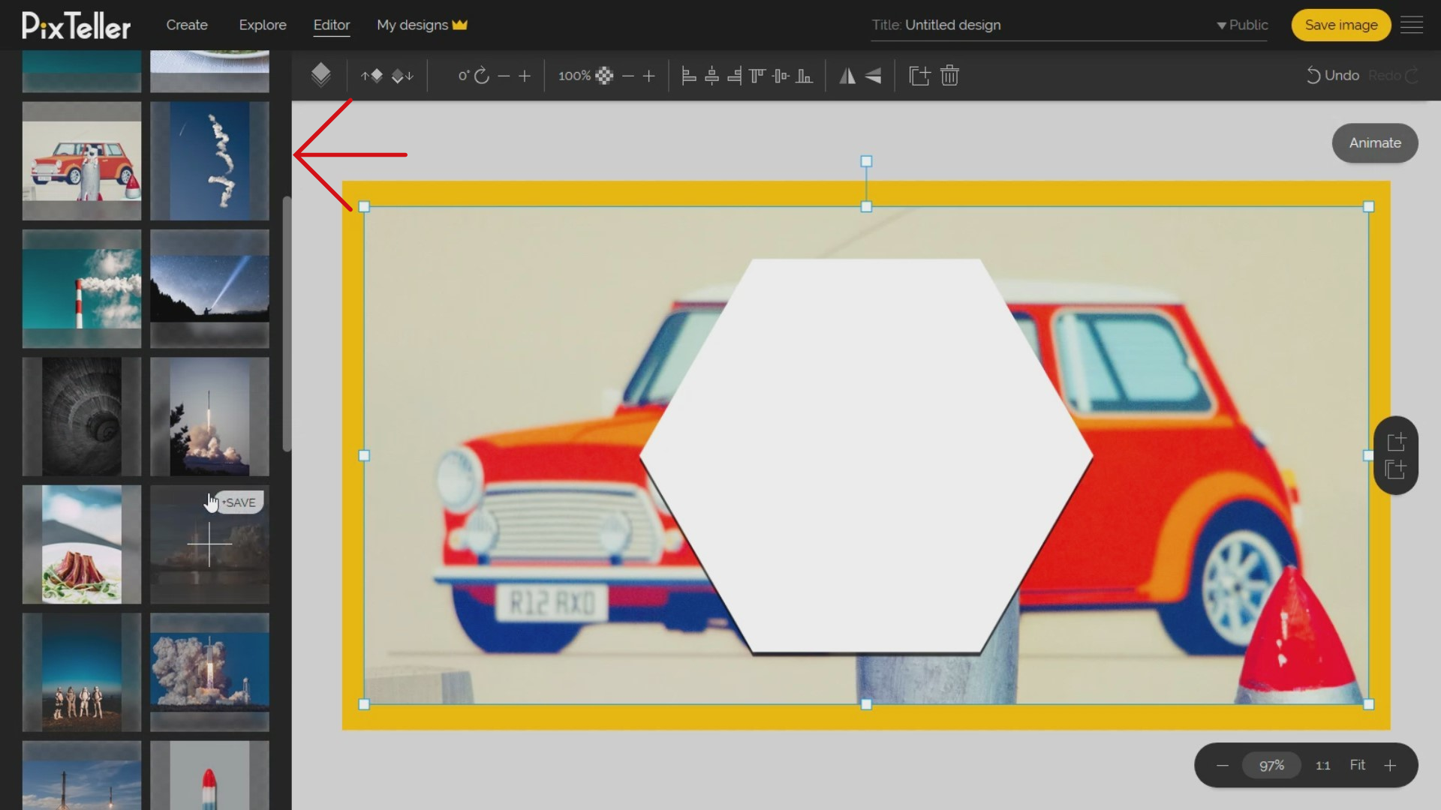The width and height of the screenshot is (1441, 810).
Task: Decrease opacity with minus button
Action: [x=628, y=76]
